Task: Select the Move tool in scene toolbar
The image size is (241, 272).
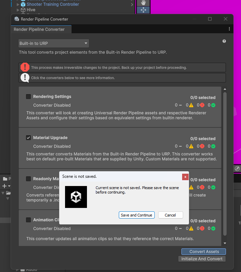Action: [x=143, y=10]
